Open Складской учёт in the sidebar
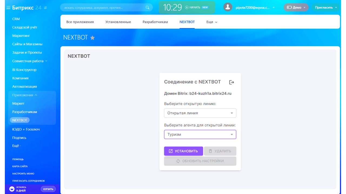 (x=25, y=27)
